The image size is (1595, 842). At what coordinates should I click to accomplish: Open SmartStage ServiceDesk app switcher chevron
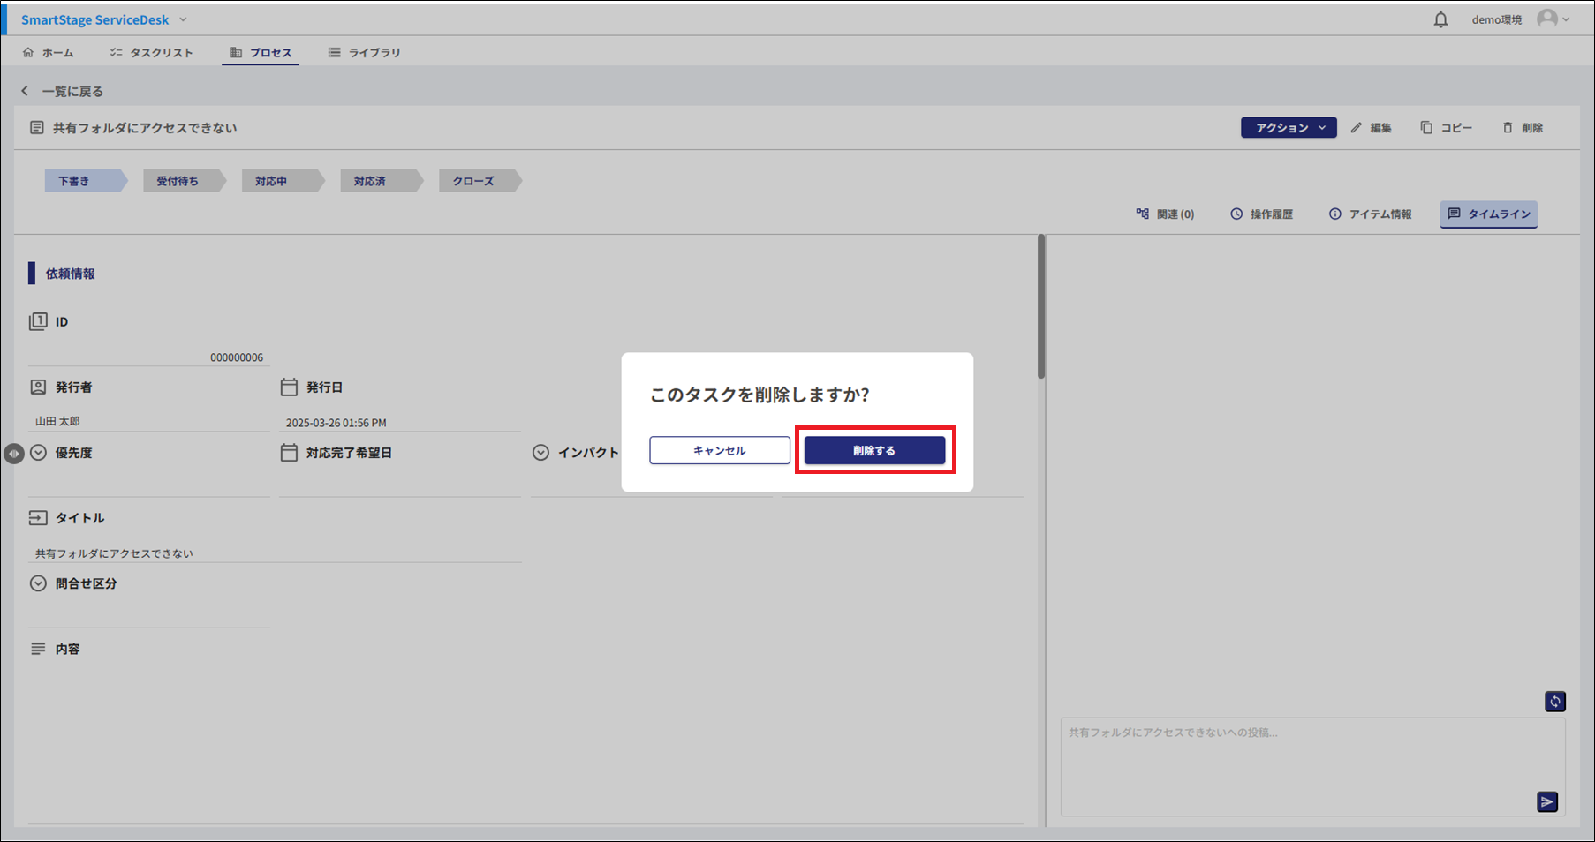coord(183,19)
